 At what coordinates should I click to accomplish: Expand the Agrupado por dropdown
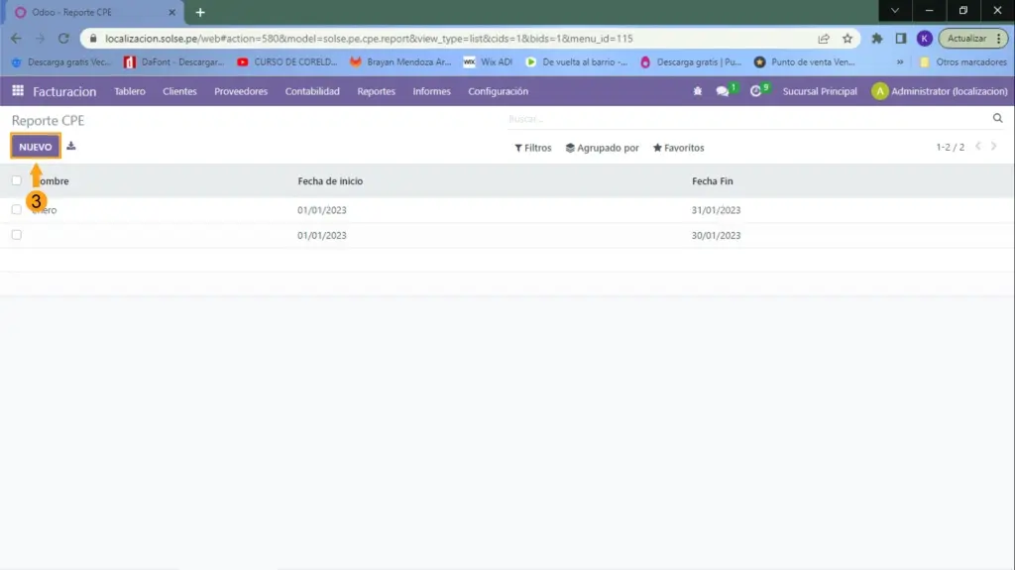602,148
